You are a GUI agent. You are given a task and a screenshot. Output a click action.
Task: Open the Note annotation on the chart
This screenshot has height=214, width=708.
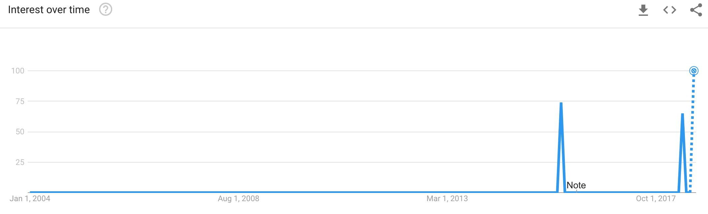tap(576, 185)
